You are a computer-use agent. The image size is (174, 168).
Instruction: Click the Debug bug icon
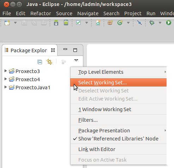152,23
